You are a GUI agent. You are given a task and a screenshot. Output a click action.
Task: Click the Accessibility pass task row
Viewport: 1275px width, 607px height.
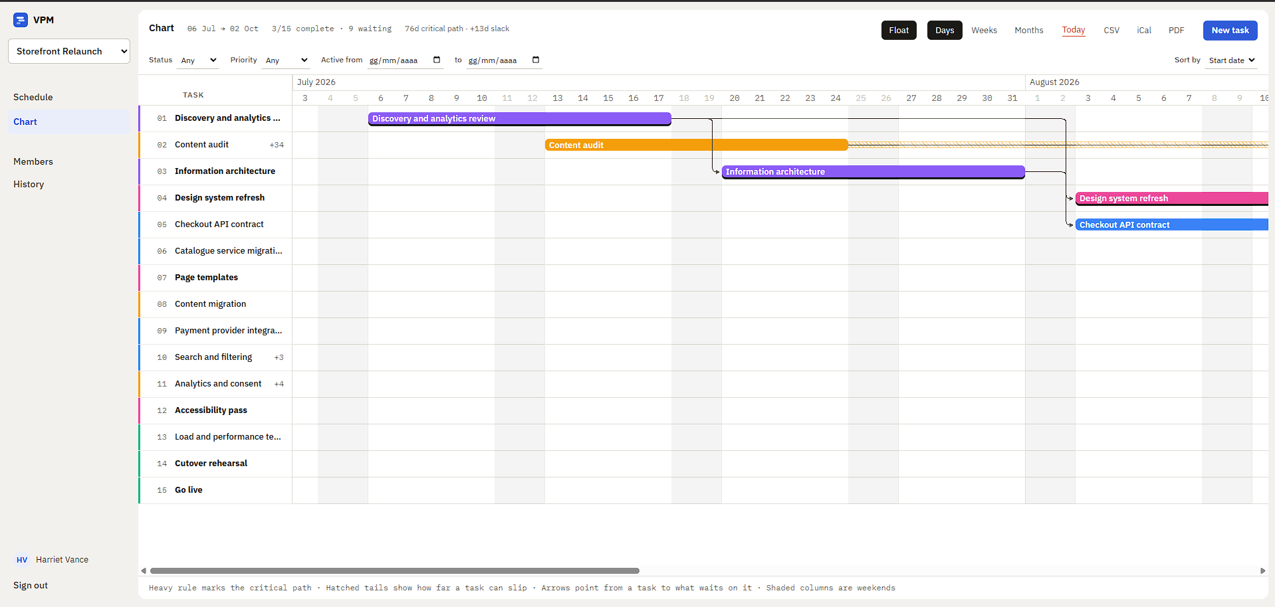click(216, 410)
